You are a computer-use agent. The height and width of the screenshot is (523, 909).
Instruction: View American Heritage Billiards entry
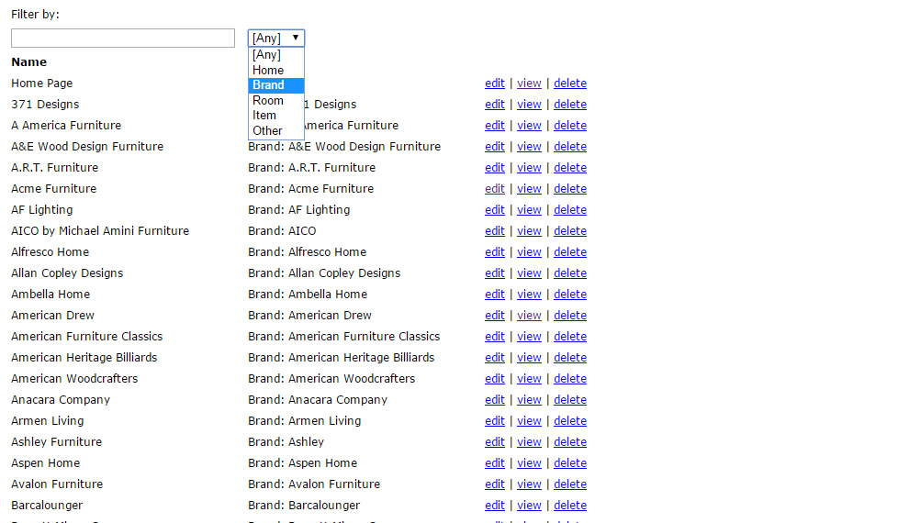click(x=529, y=358)
